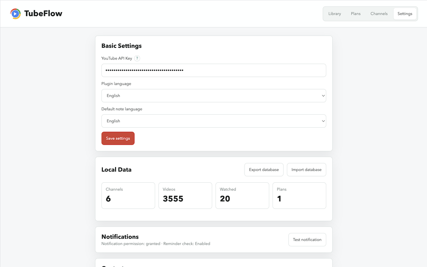Screen dimensions: 427x267
Task: Click the notification permission status text
Action: pos(156,244)
